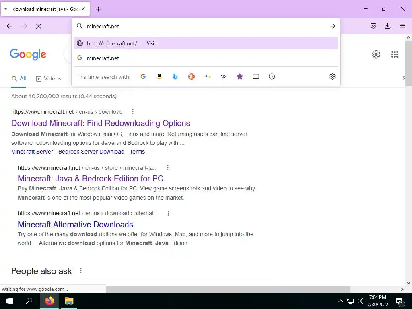
Task: Search this time with eBay icon
Action: pos(208,76)
